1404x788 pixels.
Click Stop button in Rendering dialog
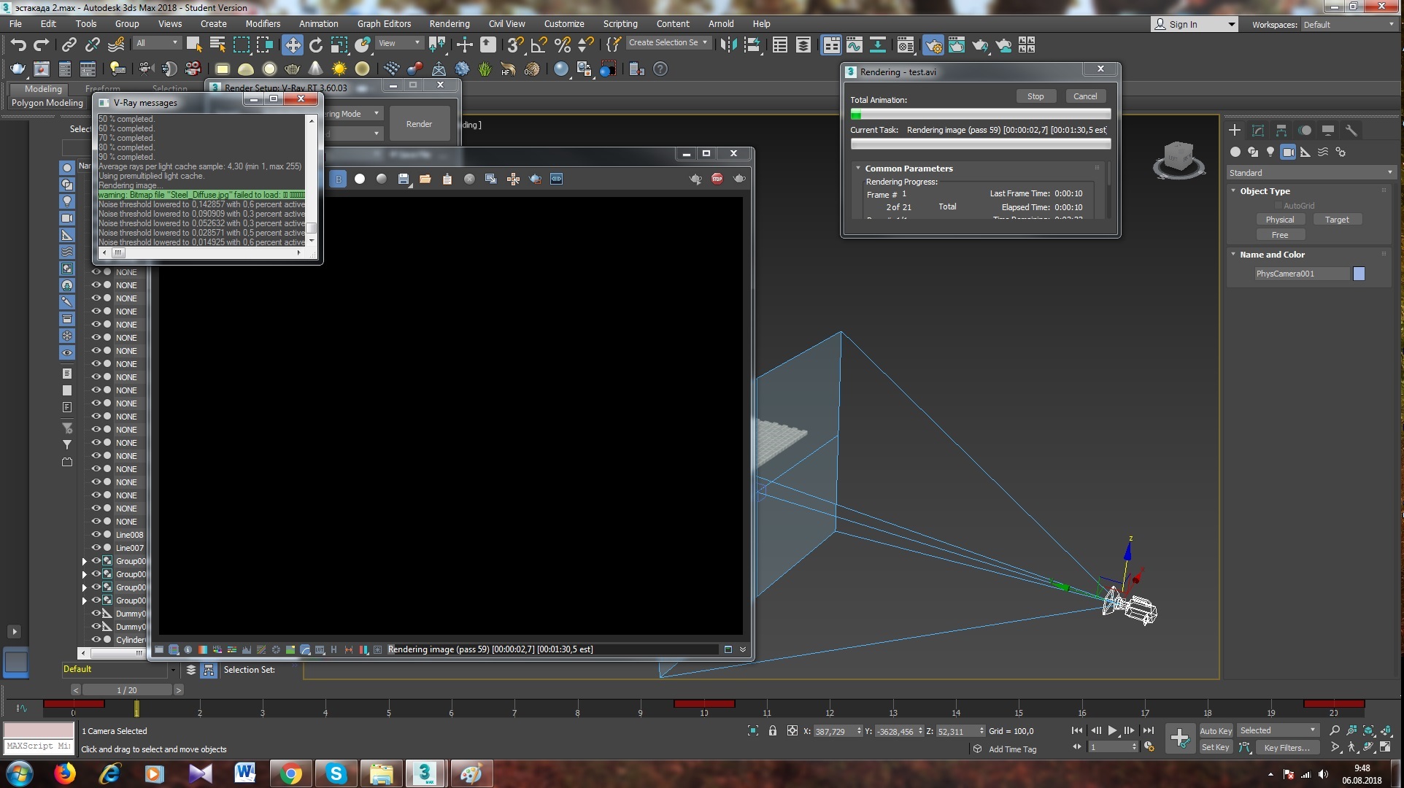point(1035,96)
